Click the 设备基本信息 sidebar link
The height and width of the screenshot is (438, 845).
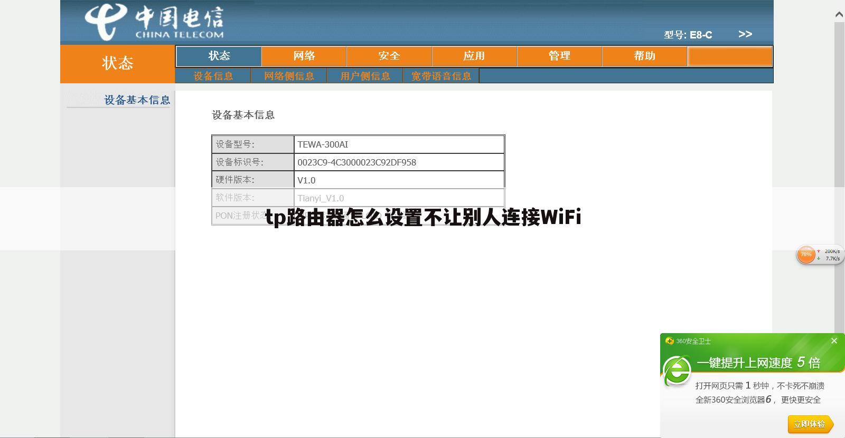click(x=137, y=100)
